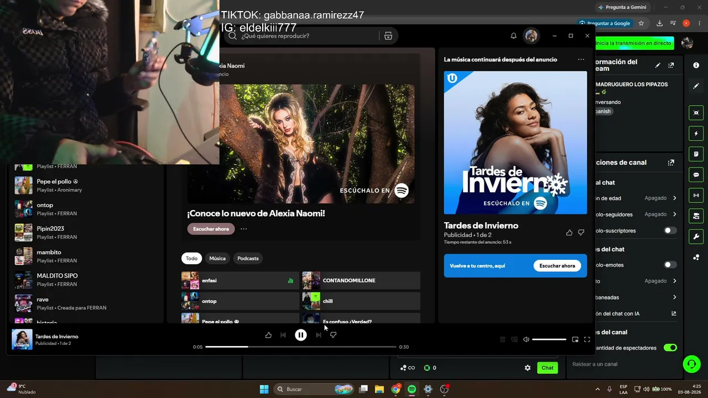Open File Explorer from the taskbar
The image size is (708, 398).
tap(379, 389)
